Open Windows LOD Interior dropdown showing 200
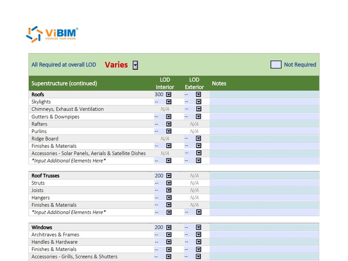The image size is (348, 261). click(169, 228)
